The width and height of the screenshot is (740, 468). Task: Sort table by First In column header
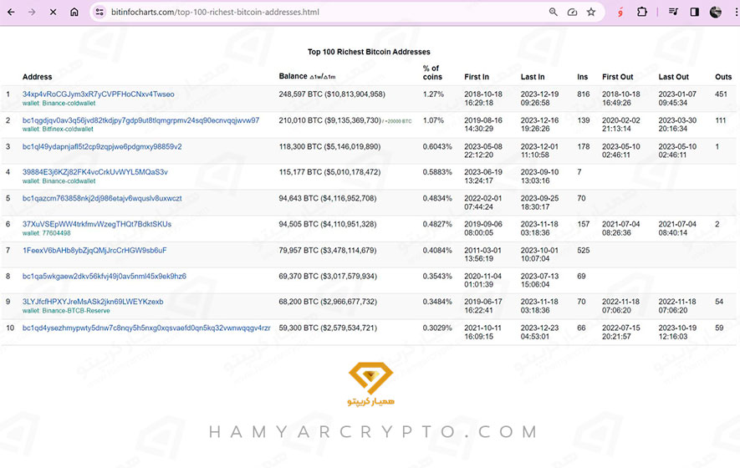[477, 77]
